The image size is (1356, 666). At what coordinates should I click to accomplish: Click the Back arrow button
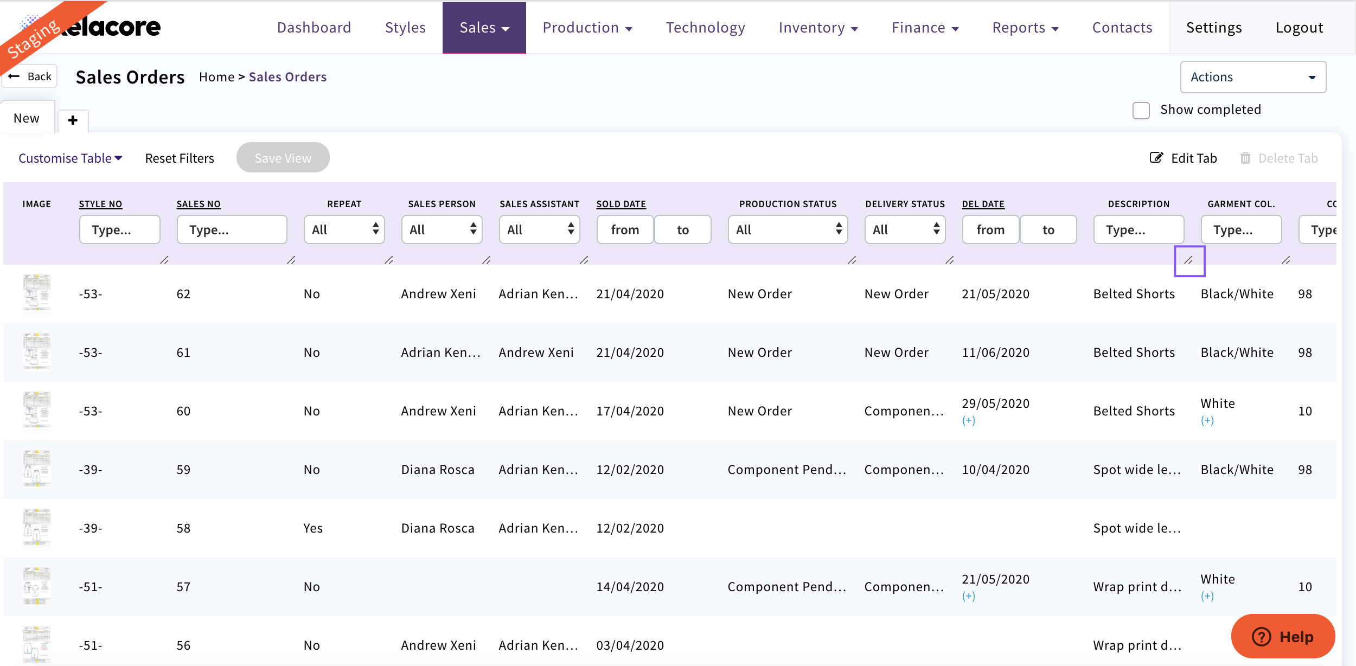pyautogui.click(x=30, y=76)
